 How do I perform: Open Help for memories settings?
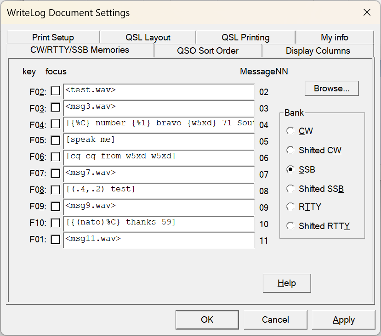(x=287, y=283)
